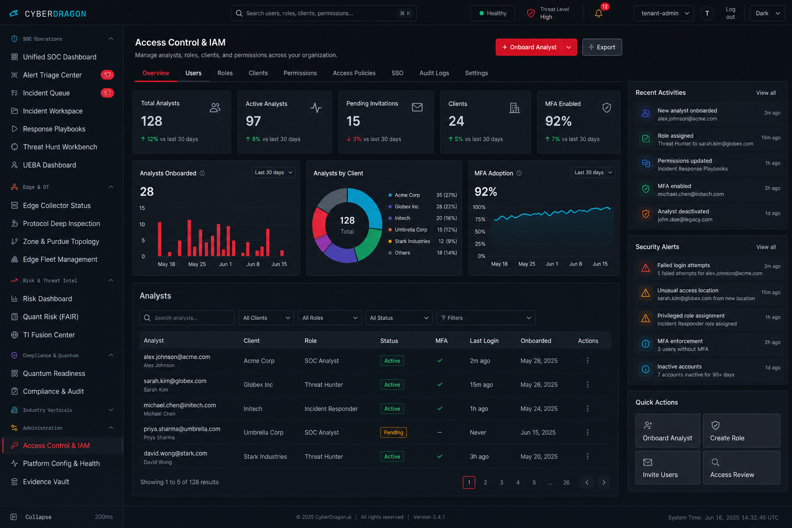Switch to the Users tab

pyautogui.click(x=193, y=73)
